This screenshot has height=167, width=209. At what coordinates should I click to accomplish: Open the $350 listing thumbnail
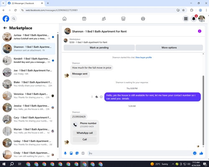[66, 40]
